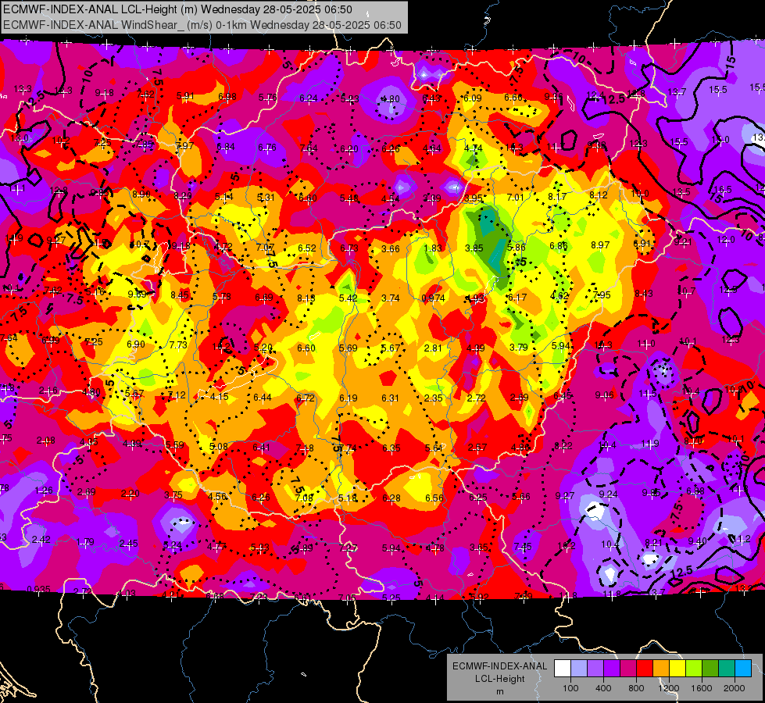Viewport: 765px width, 703px height.
Task: Choose the orange legend swatch
Action: (661, 669)
